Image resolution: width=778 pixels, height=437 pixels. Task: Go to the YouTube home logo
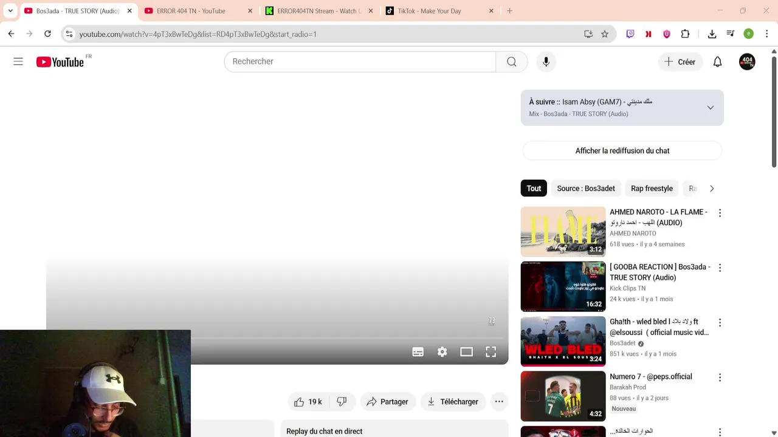(x=60, y=62)
